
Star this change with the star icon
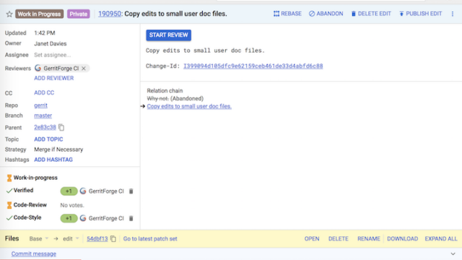tap(9, 14)
